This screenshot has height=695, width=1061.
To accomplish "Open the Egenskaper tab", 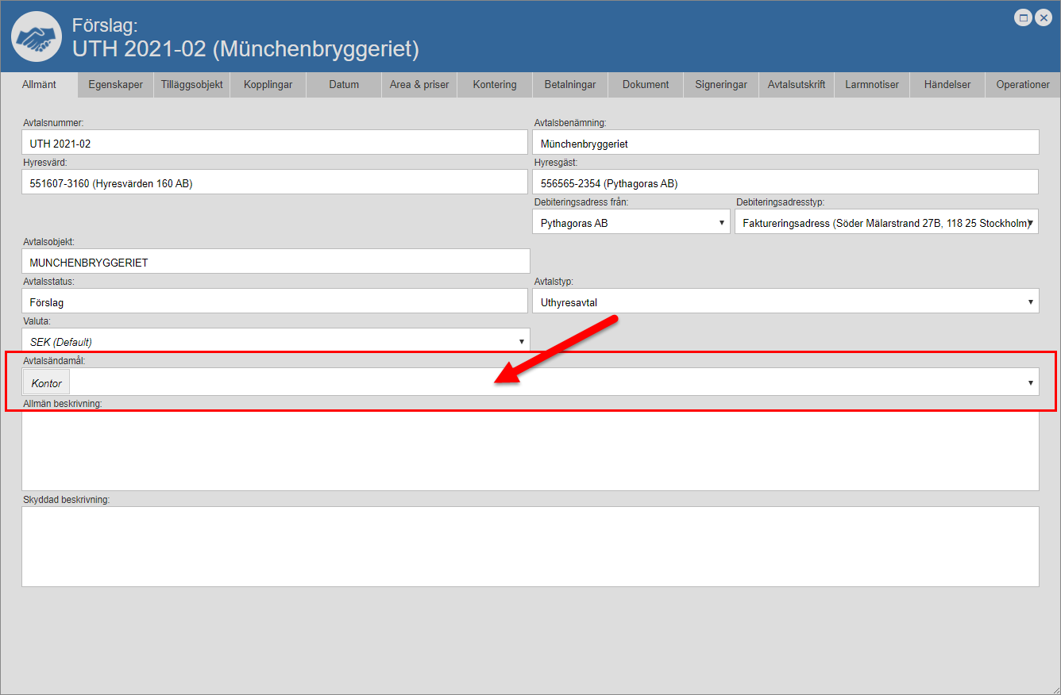I will pos(115,85).
